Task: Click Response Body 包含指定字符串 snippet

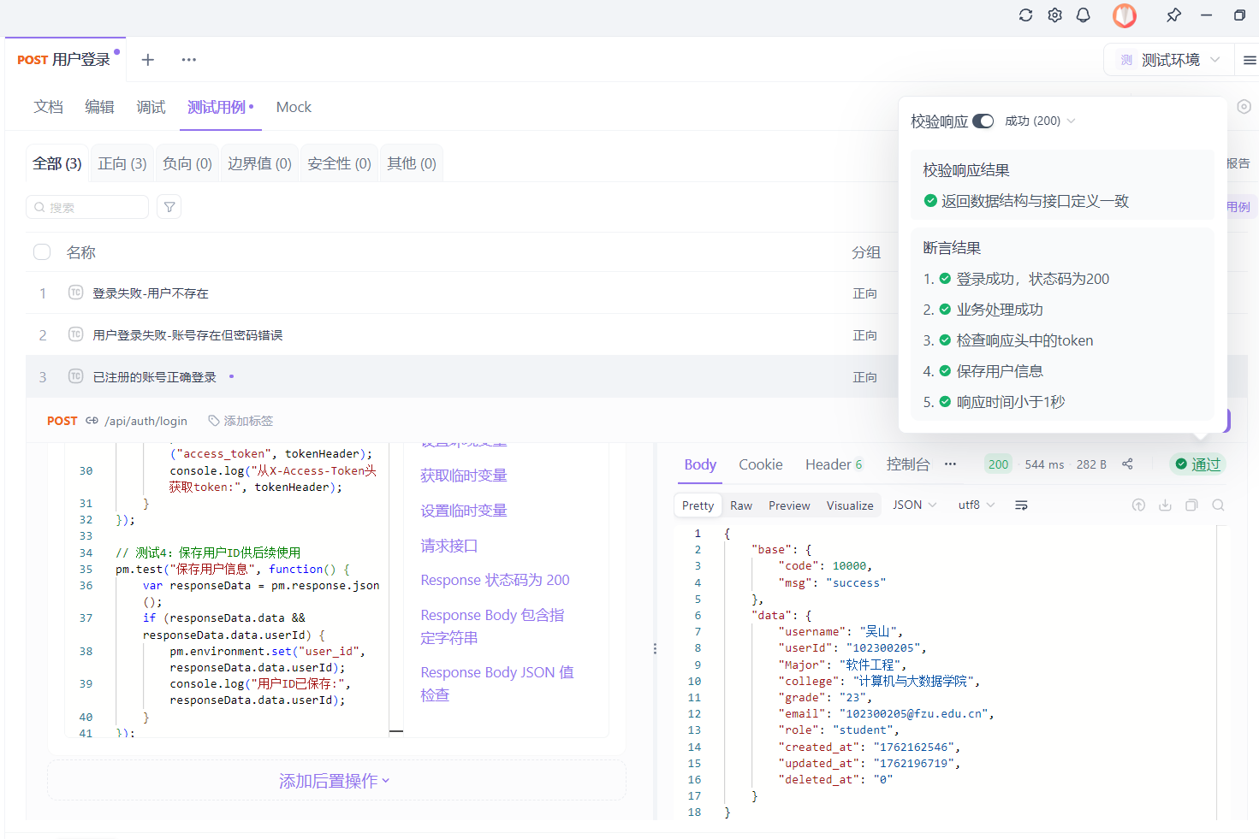Action: [492, 626]
